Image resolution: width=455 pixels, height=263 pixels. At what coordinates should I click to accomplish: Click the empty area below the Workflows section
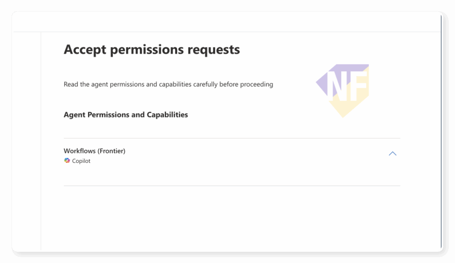(x=231, y=218)
